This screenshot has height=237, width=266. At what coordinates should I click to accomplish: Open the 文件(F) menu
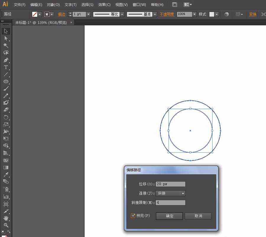(20, 5)
